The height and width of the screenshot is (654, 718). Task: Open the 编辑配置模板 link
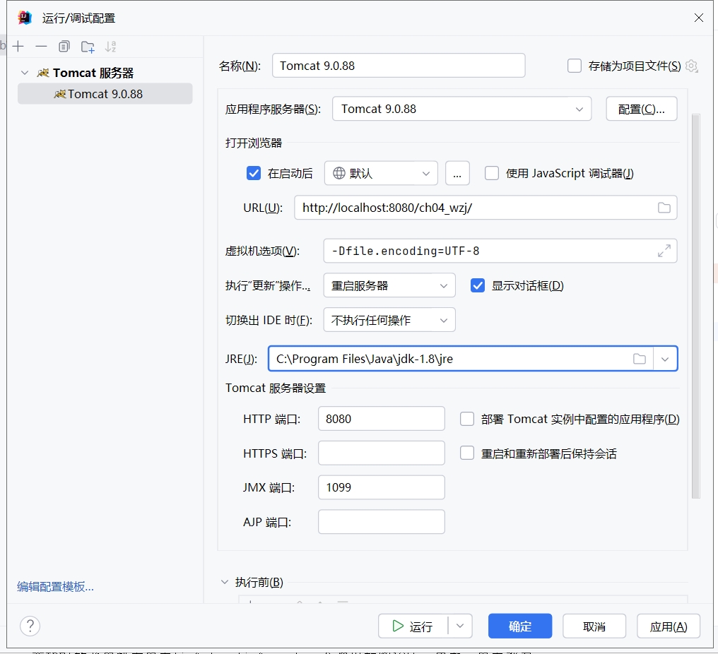[x=55, y=586]
